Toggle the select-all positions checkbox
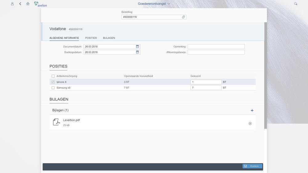 [x=53, y=76]
